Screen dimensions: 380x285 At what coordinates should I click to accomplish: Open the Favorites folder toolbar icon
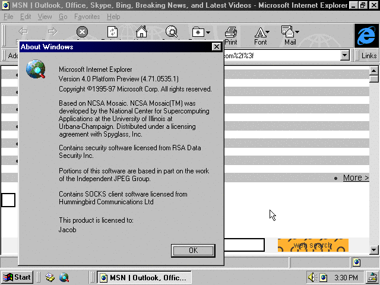(198, 31)
